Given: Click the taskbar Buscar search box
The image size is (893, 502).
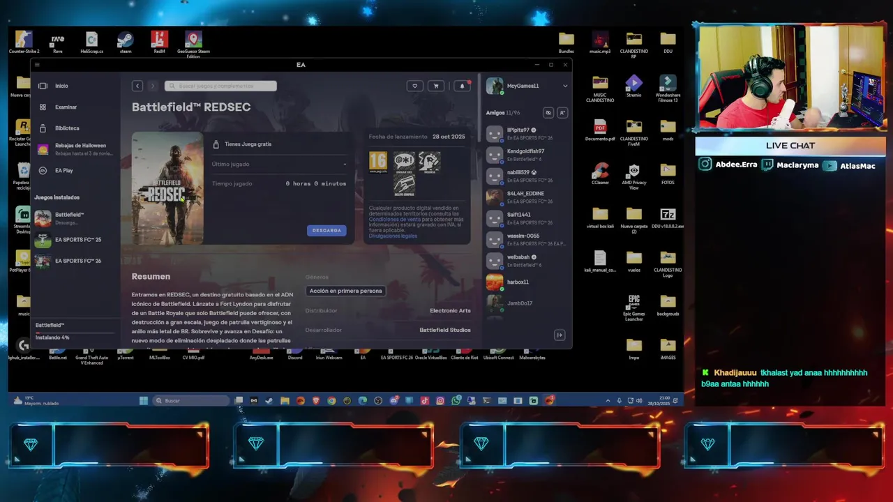Looking at the screenshot, I should click(191, 401).
